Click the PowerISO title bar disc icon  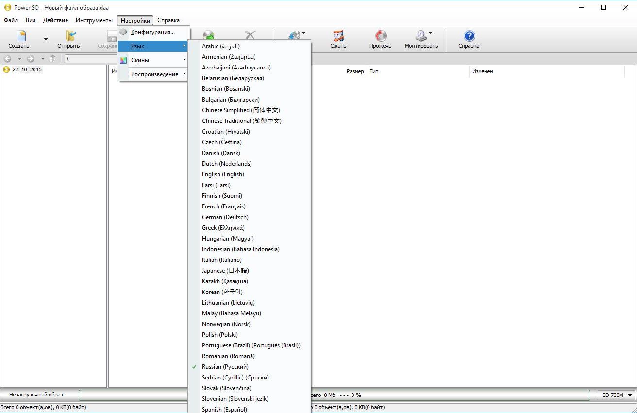pyautogui.click(x=7, y=7)
